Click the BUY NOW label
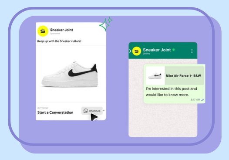 43,108
